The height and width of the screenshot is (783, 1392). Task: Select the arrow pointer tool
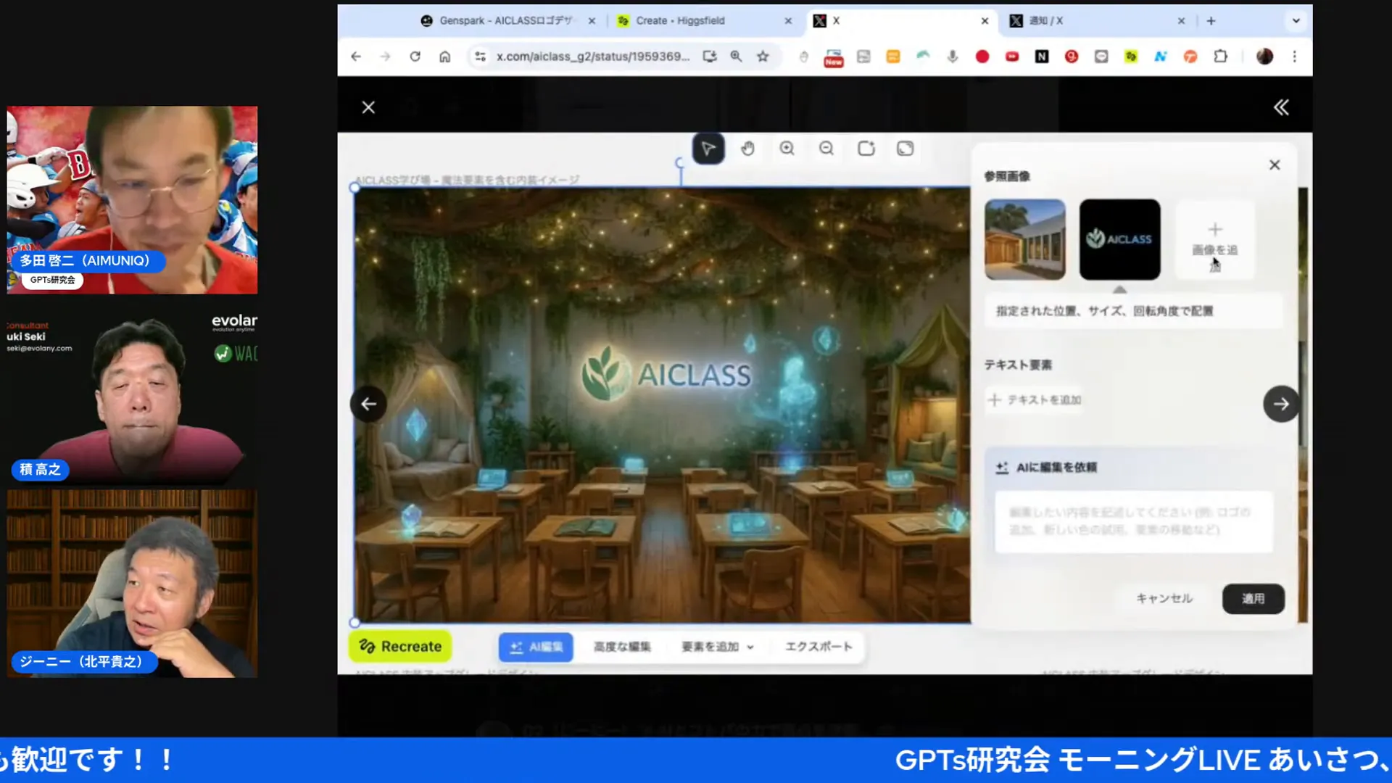pyautogui.click(x=708, y=149)
